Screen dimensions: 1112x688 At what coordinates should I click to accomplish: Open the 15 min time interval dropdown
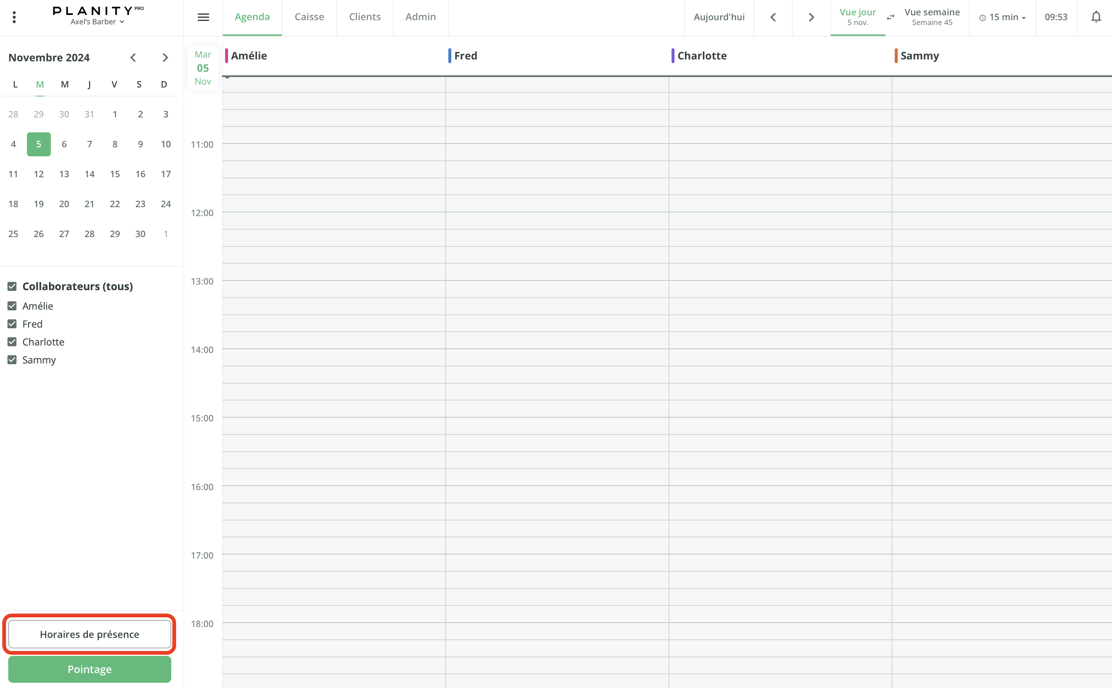[1002, 17]
